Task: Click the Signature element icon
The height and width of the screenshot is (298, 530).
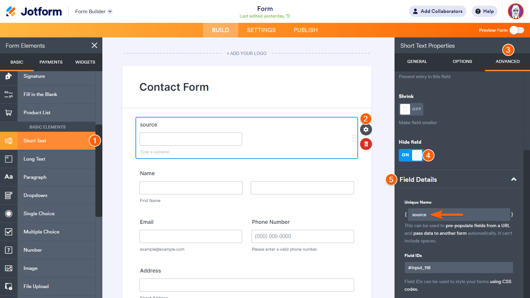Action: click(x=9, y=76)
